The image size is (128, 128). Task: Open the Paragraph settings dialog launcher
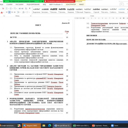31,16
